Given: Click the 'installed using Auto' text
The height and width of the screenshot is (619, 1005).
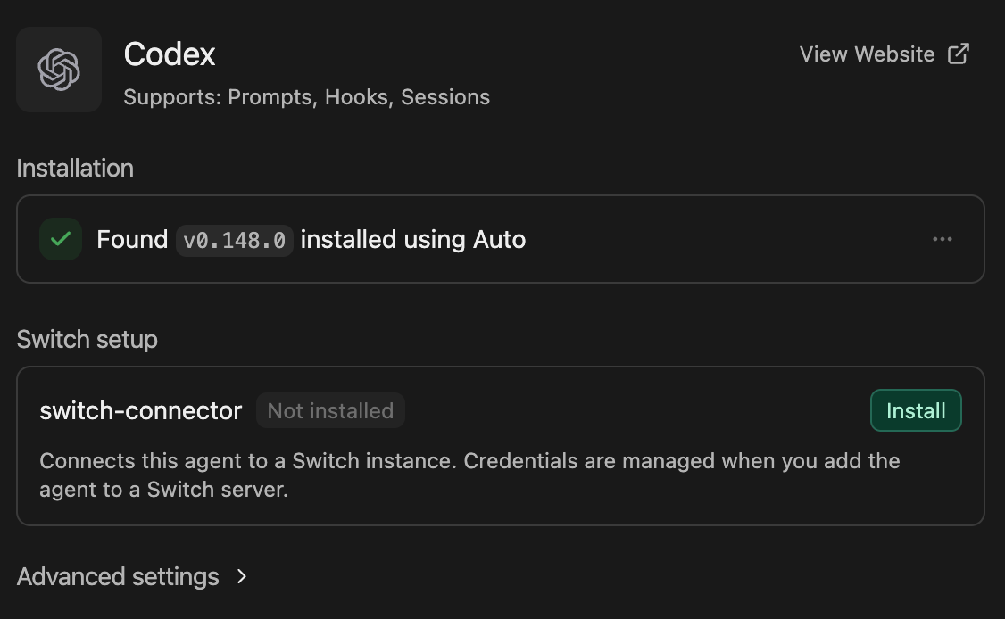Looking at the screenshot, I should click(x=412, y=240).
